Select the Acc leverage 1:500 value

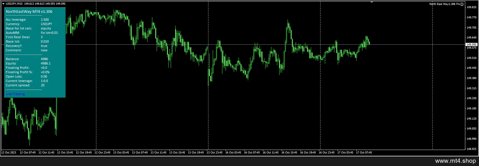click(x=45, y=20)
